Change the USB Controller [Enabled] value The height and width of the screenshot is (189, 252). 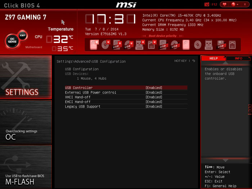coord(154,88)
